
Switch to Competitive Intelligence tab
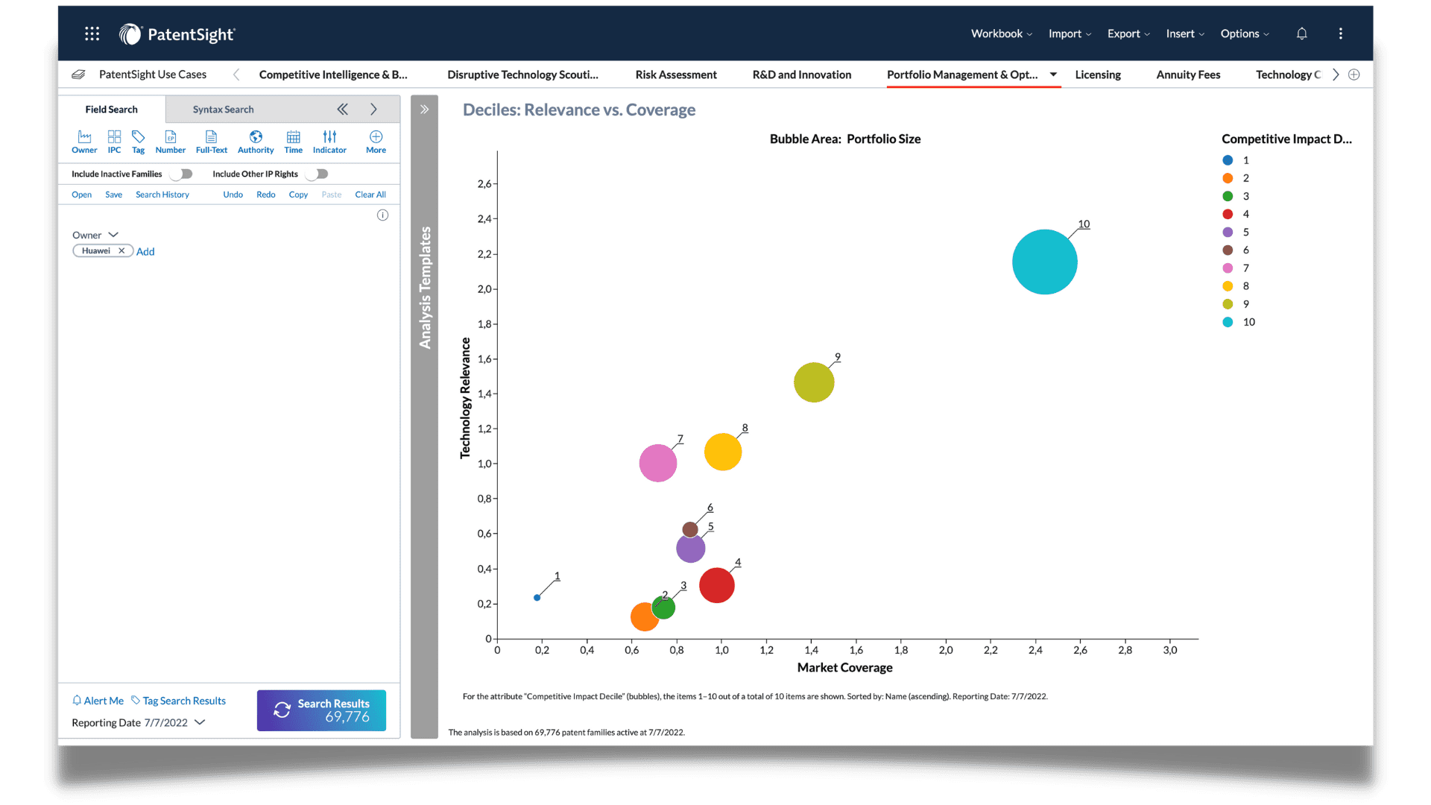click(x=333, y=75)
